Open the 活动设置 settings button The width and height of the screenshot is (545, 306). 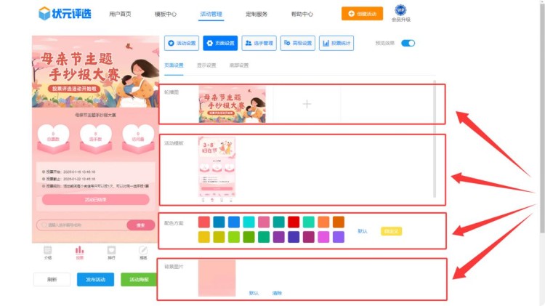pyautogui.click(x=182, y=44)
